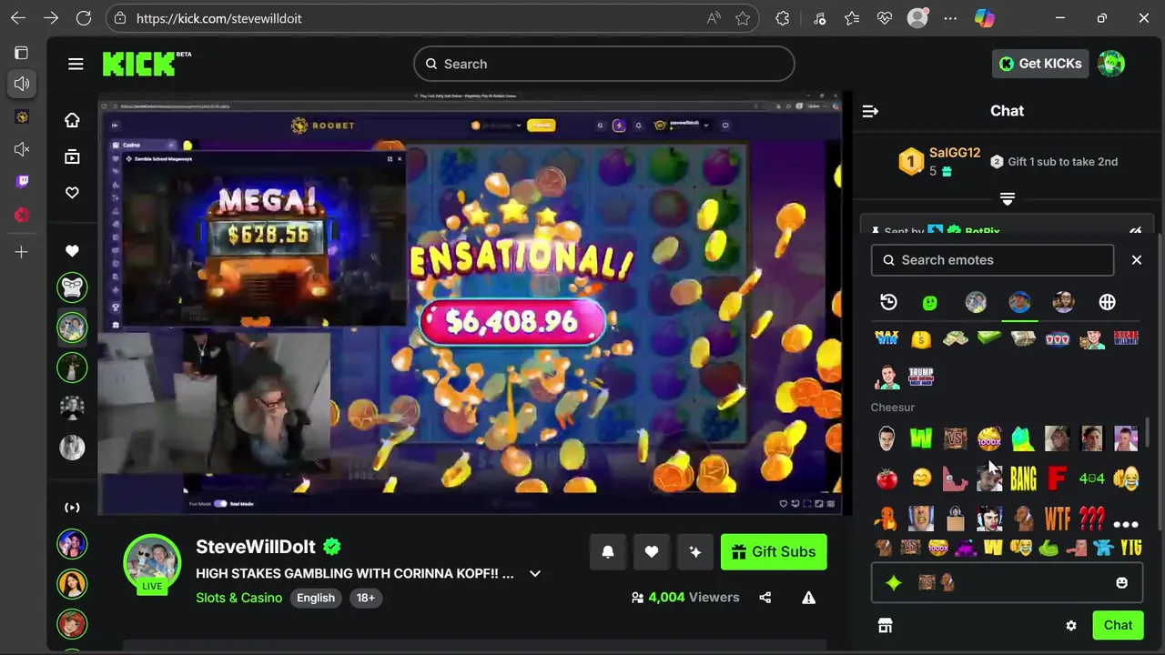
Task: Open SteveWillDoIt live avatar
Action: [x=152, y=562]
